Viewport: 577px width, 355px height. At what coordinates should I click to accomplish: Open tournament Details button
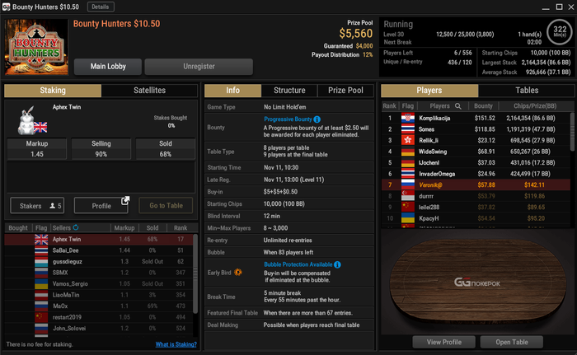(x=101, y=7)
